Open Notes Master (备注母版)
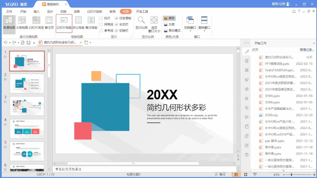Screen dimensions: 317x178 click(x=91, y=23)
